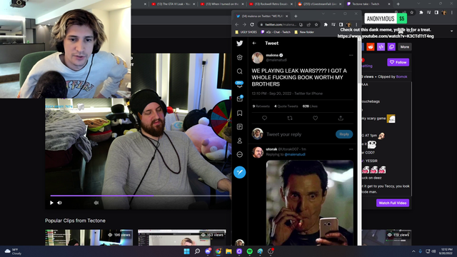
Task: Open Twitter Lists icon in sidebar
Action: (240, 127)
